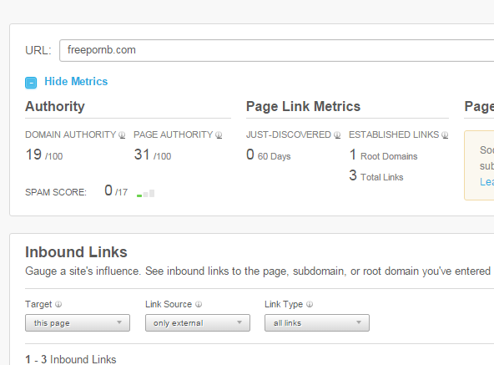Open the Link Source 'only external' dropdown

[x=198, y=322]
